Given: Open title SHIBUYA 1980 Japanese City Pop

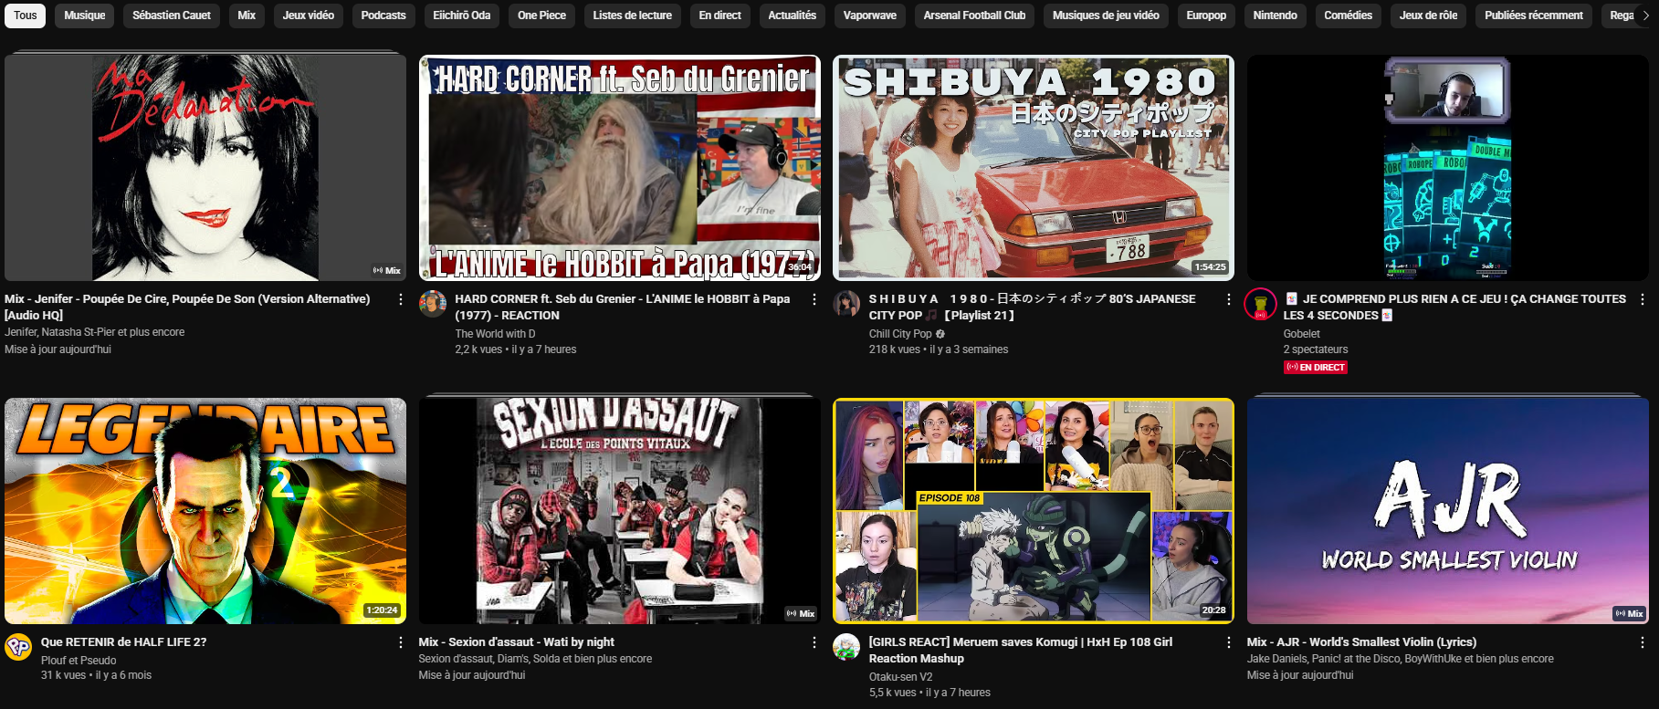Looking at the screenshot, I should coord(1032,307).
